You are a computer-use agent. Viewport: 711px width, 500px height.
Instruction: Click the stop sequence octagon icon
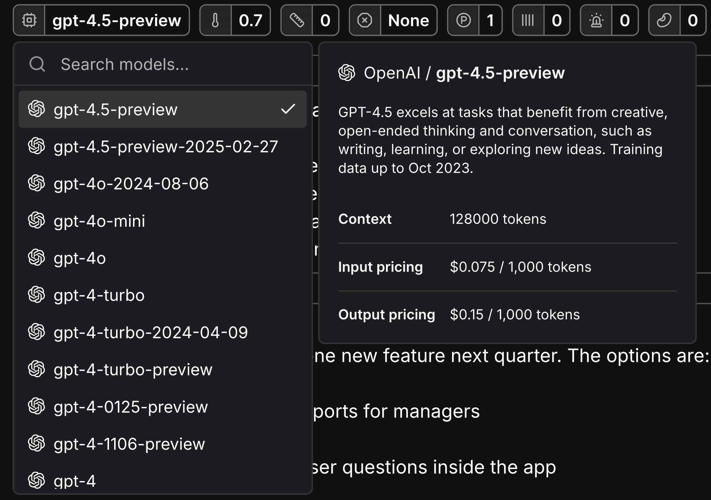[x=365, y=20]
